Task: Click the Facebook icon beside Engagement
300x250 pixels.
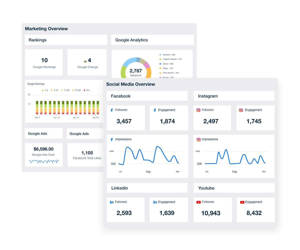Action: [x=155, y=110]
